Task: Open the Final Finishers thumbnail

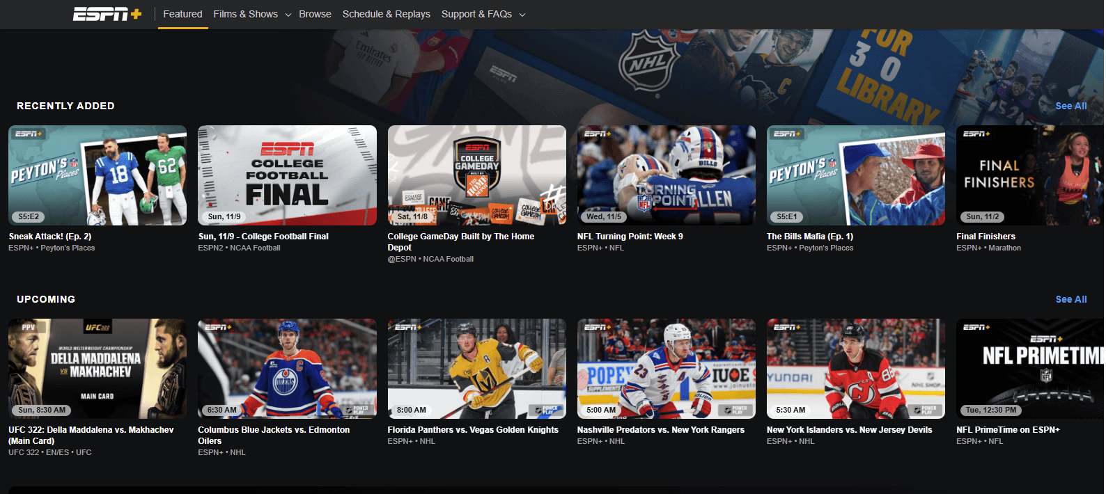Action: click(x=1031, y=175)
